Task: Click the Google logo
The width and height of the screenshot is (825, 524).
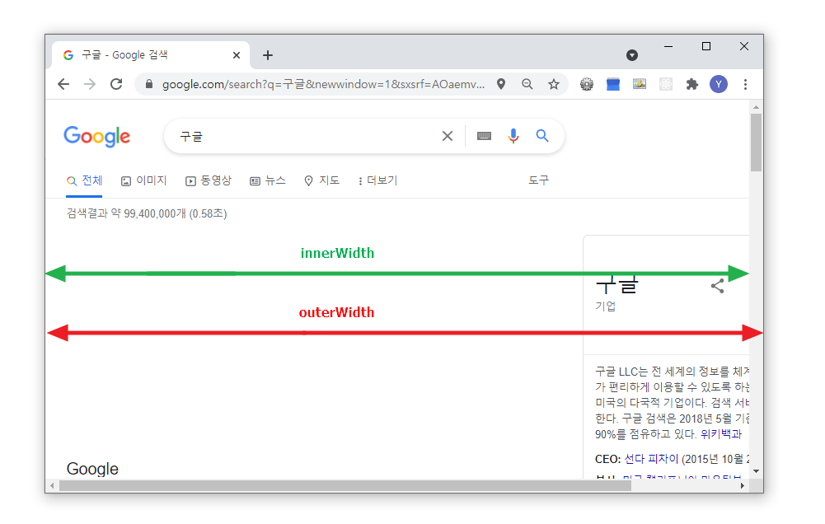Action: click(x=96, y=136)
